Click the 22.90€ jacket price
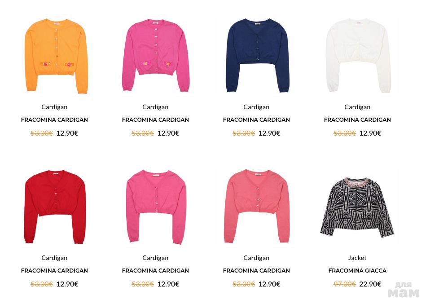426x304 pixels. click(x=370, y=284)
